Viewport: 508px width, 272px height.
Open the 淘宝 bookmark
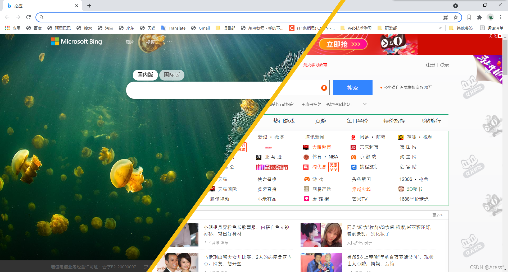click(105, 28)
